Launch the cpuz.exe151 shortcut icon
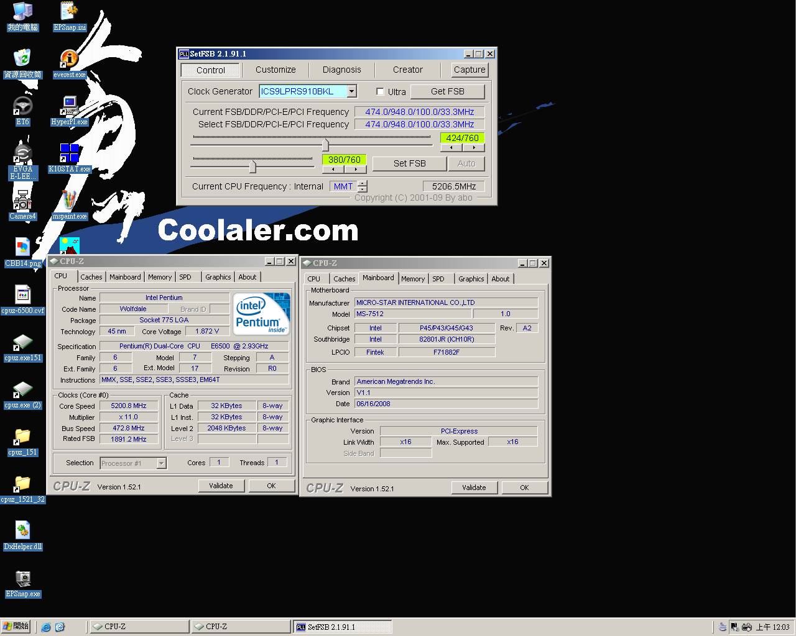Viewport: 796px width, 636px height. [x=23, y=347]
